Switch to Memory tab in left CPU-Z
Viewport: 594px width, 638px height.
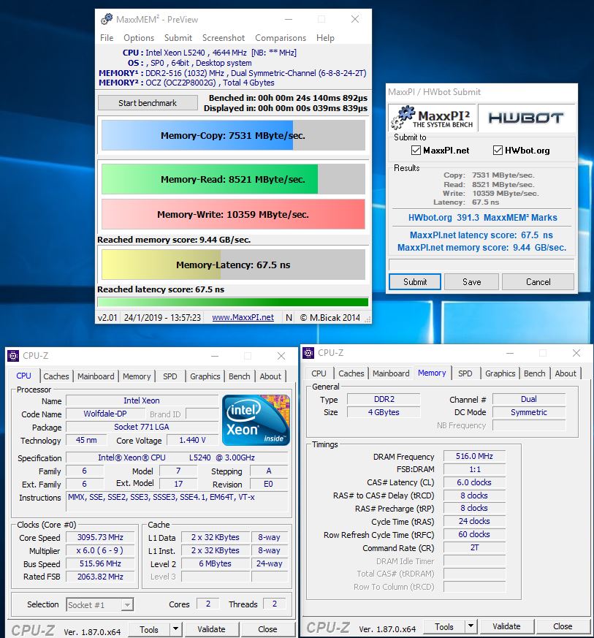tap(137, 376)
